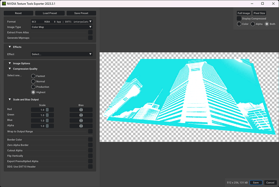This screenshot has width=279, height=187.
Task: Adjust the Red scale slider
Action: [47, 110]
